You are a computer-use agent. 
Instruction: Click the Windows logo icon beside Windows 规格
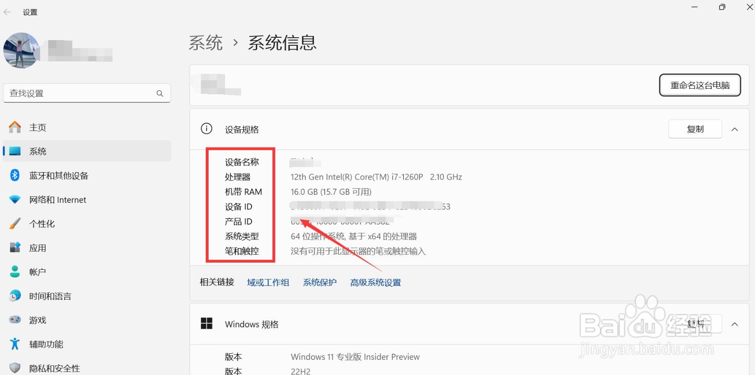click(x=207, y=324)
